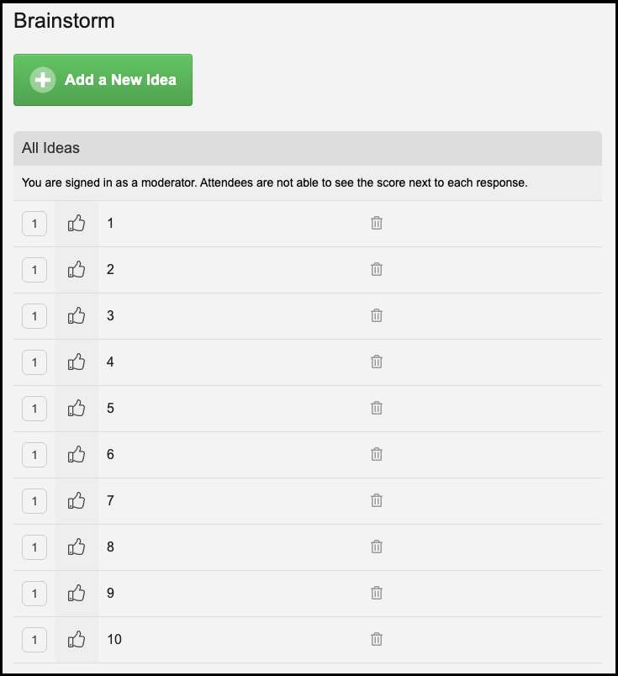
Task: Thumbs-up idea 9
Action: [x=77, y=594]
